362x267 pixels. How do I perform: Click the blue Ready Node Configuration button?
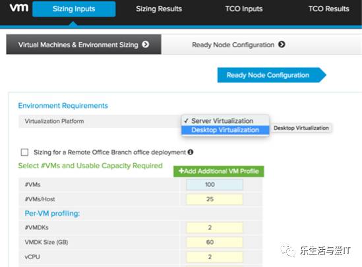pyautogui.click(x=272, y=75)
